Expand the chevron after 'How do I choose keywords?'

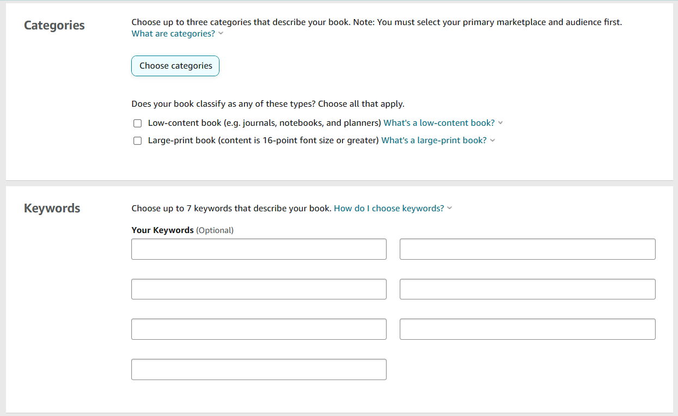[450, 209]
